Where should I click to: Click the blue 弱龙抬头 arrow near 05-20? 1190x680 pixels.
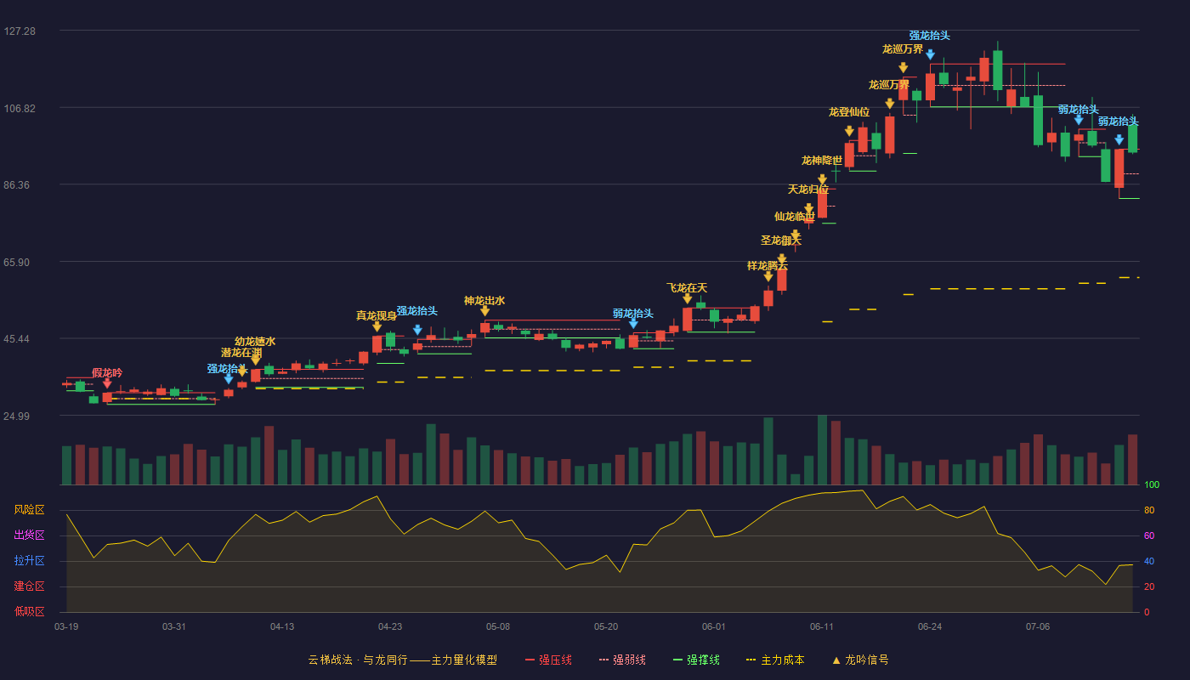click(633, 323)
